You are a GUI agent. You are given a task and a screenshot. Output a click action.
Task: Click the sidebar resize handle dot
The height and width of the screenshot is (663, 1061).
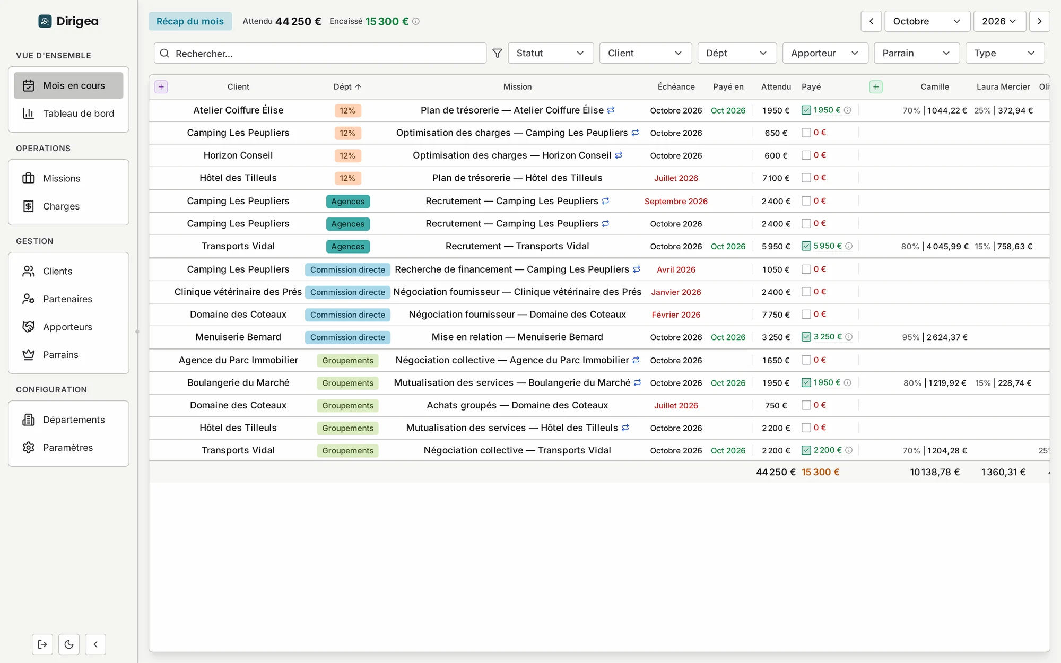(x=137, y=331)
